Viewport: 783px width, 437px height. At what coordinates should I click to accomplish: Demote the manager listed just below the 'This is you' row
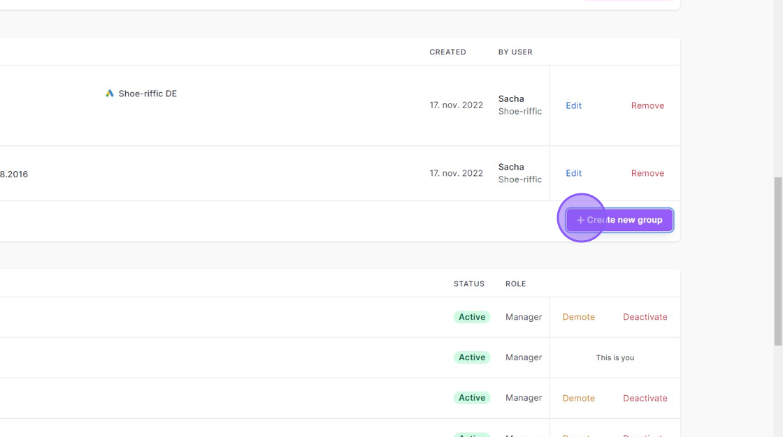click(578, 398)
